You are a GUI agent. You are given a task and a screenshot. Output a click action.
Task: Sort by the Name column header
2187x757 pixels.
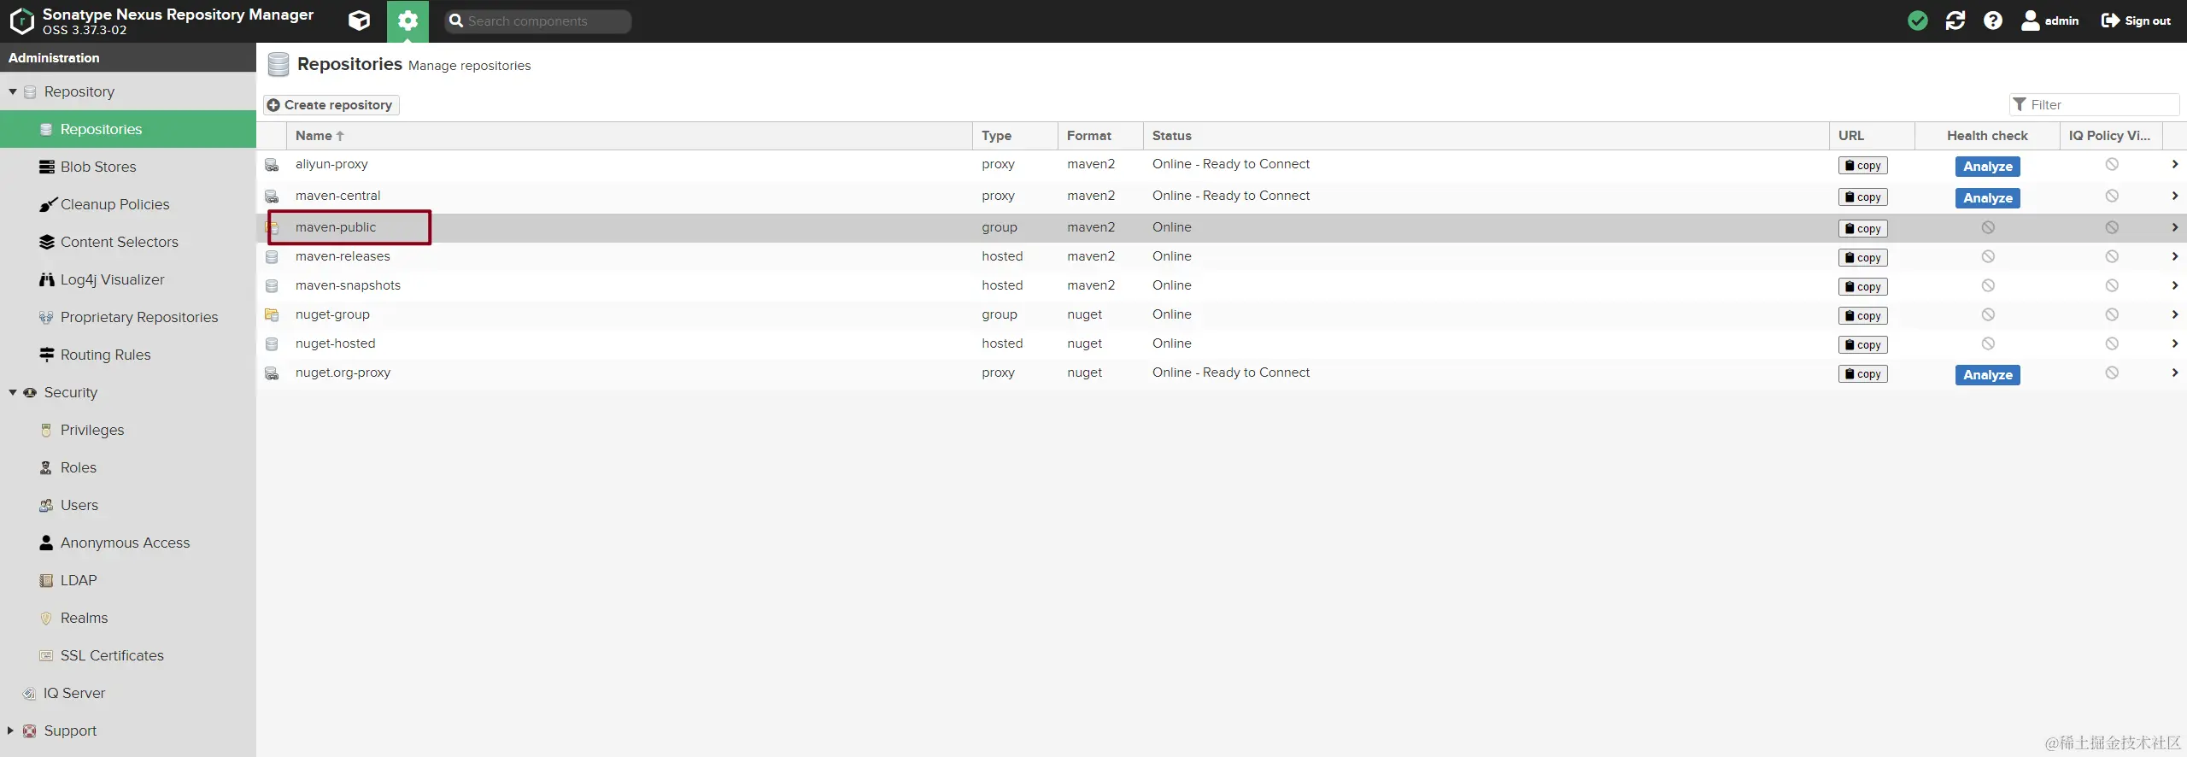pos(629,136)
